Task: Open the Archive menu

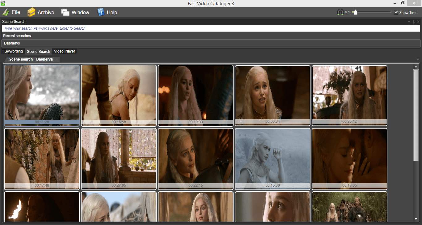Action: (x=40, y=12)
